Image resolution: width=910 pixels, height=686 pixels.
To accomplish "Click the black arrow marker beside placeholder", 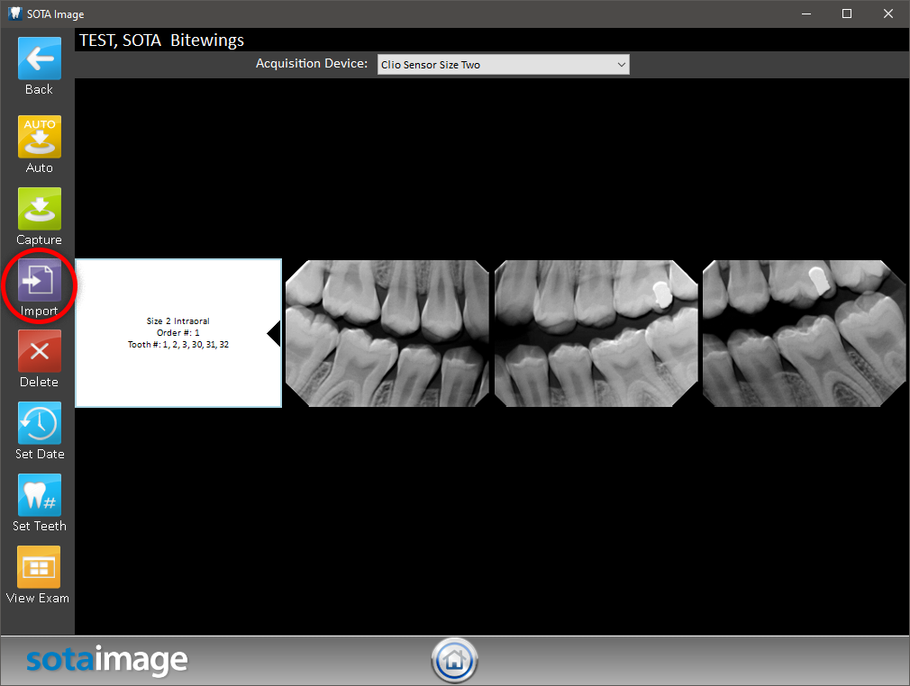I will click(x=274, y=334).
